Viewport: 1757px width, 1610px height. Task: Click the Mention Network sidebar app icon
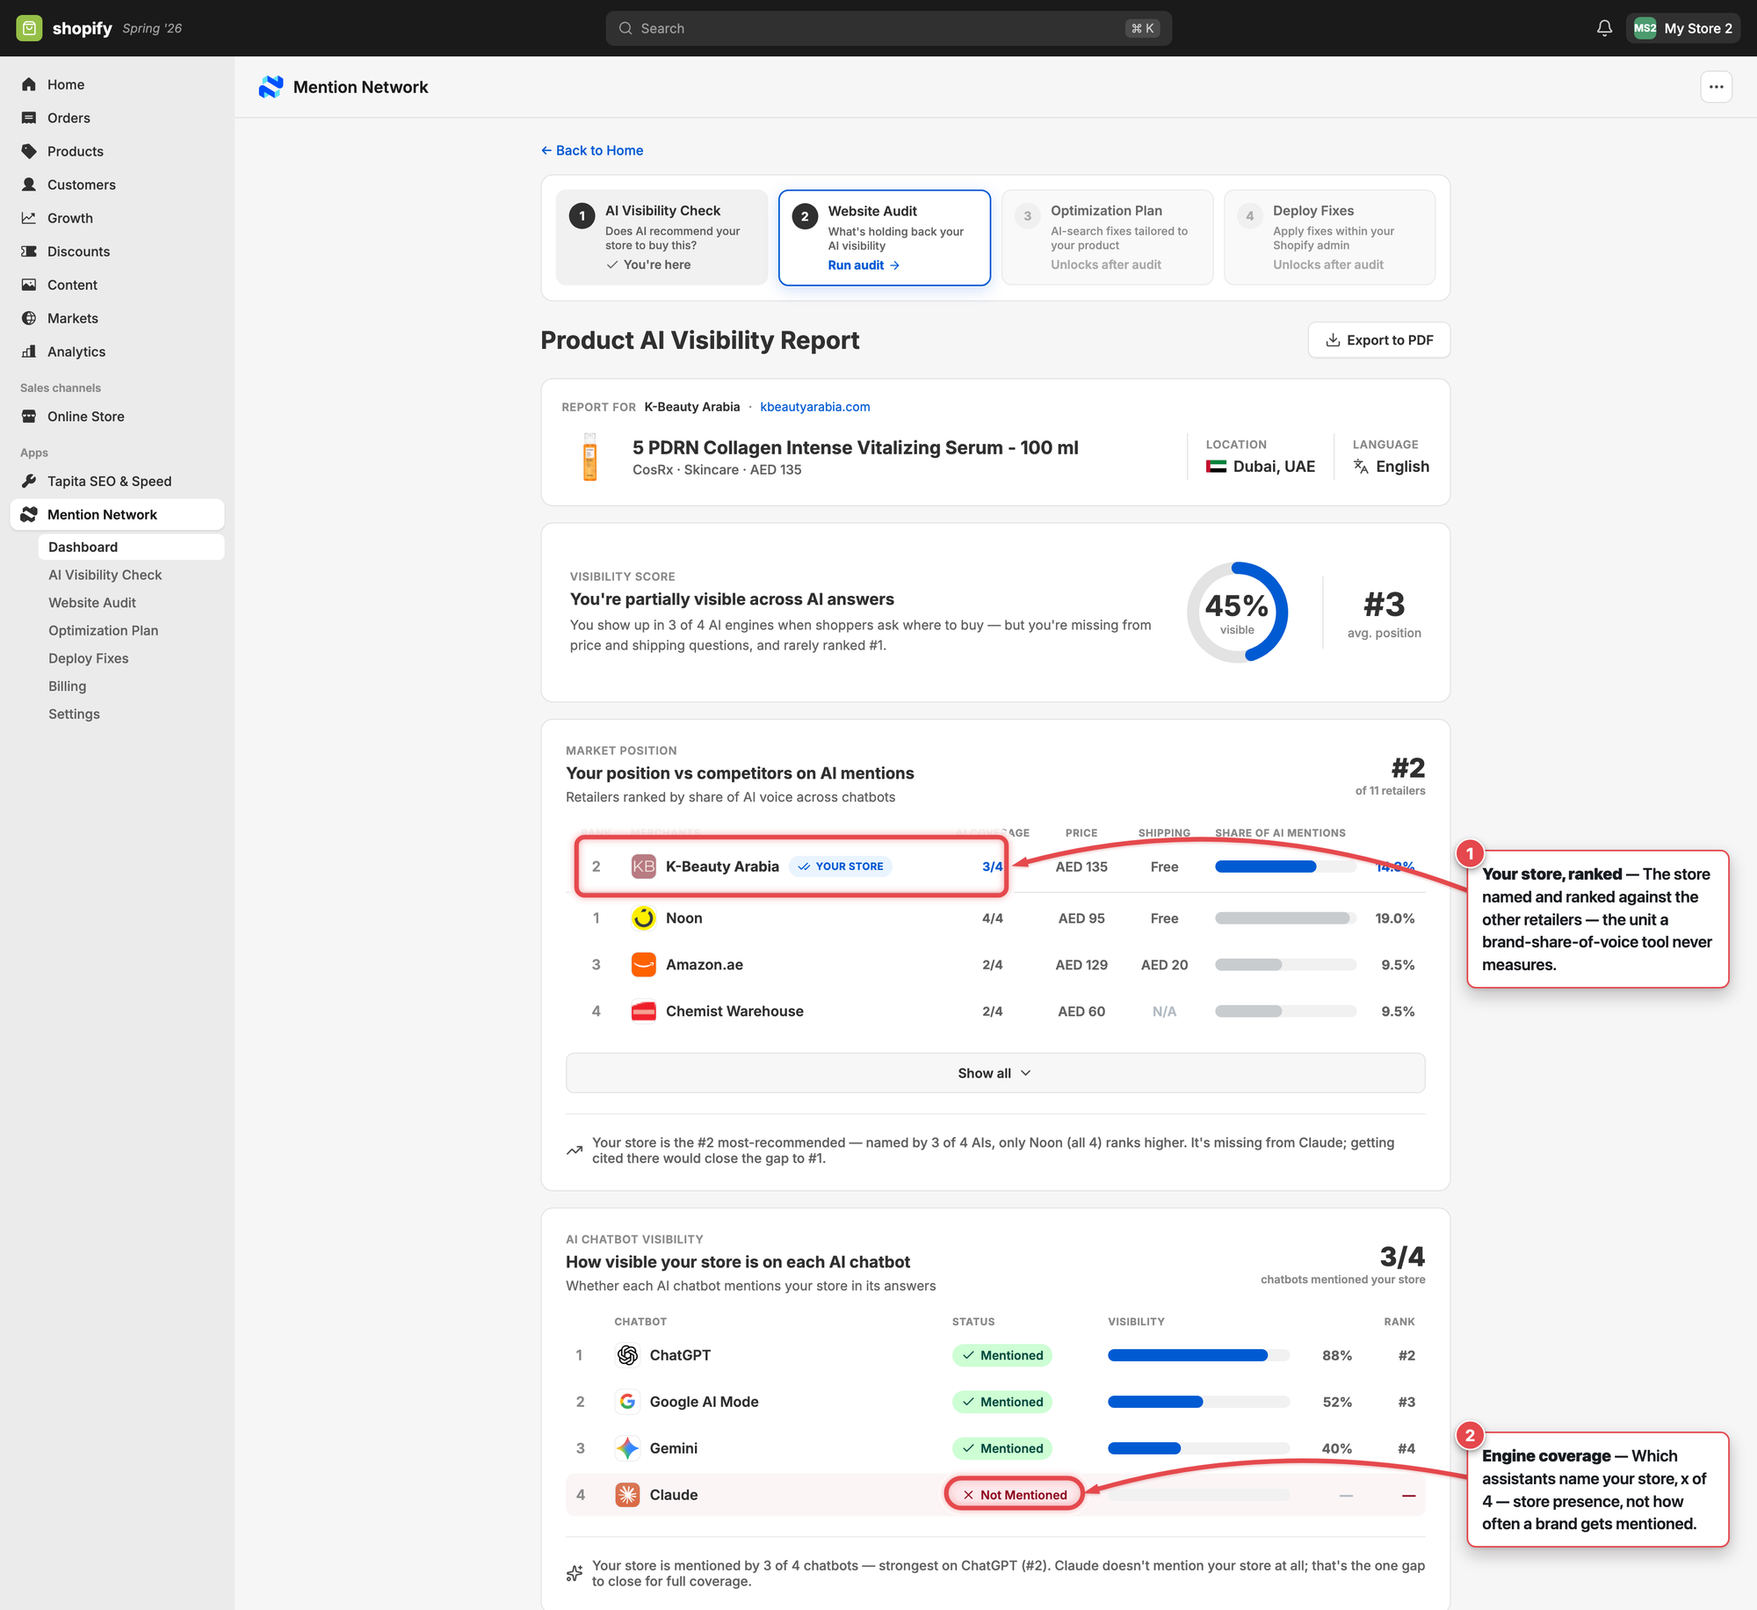(29, 514)
